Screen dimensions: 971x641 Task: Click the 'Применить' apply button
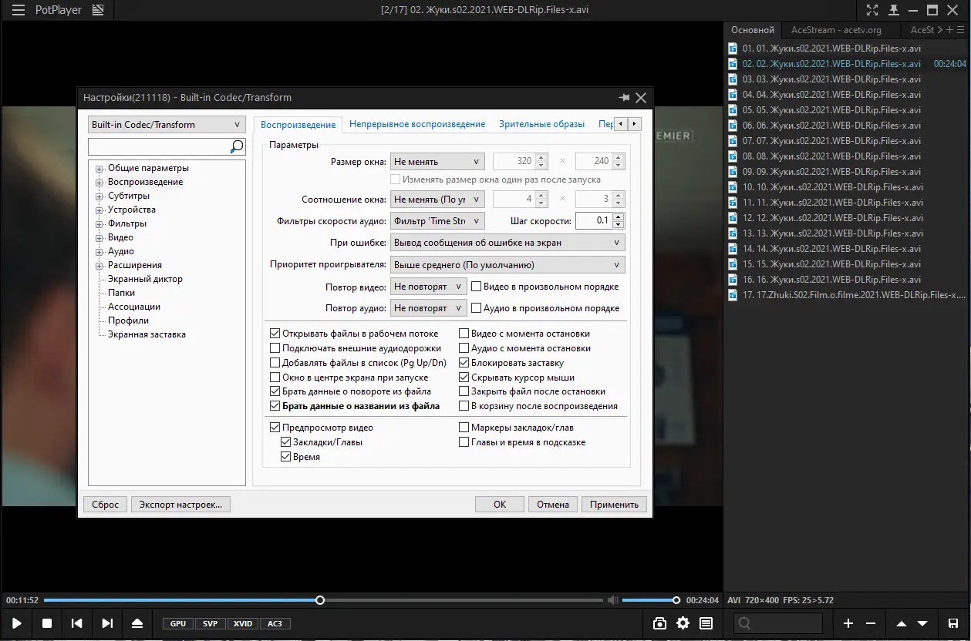[614, 505]
